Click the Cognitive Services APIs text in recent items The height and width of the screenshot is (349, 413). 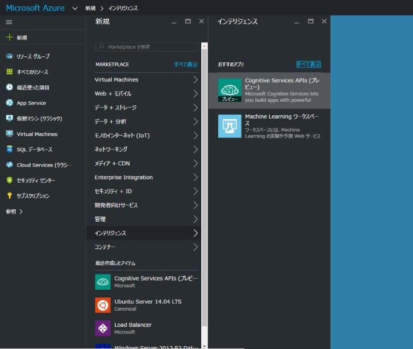tap(156, 279)
